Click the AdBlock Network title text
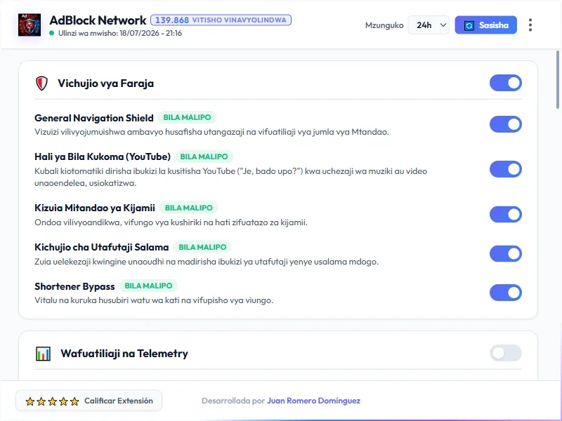This screenshot has height=421, width=562. [98, 20]
